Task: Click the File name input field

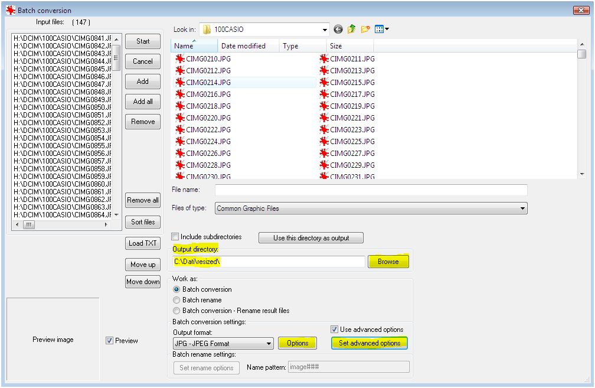Action: click(371, 190)
